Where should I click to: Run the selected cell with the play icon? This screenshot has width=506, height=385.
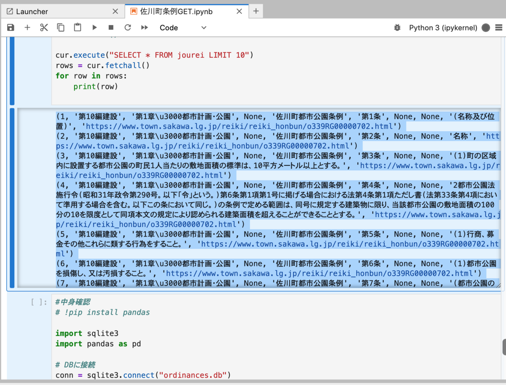[x=94, y=27]
